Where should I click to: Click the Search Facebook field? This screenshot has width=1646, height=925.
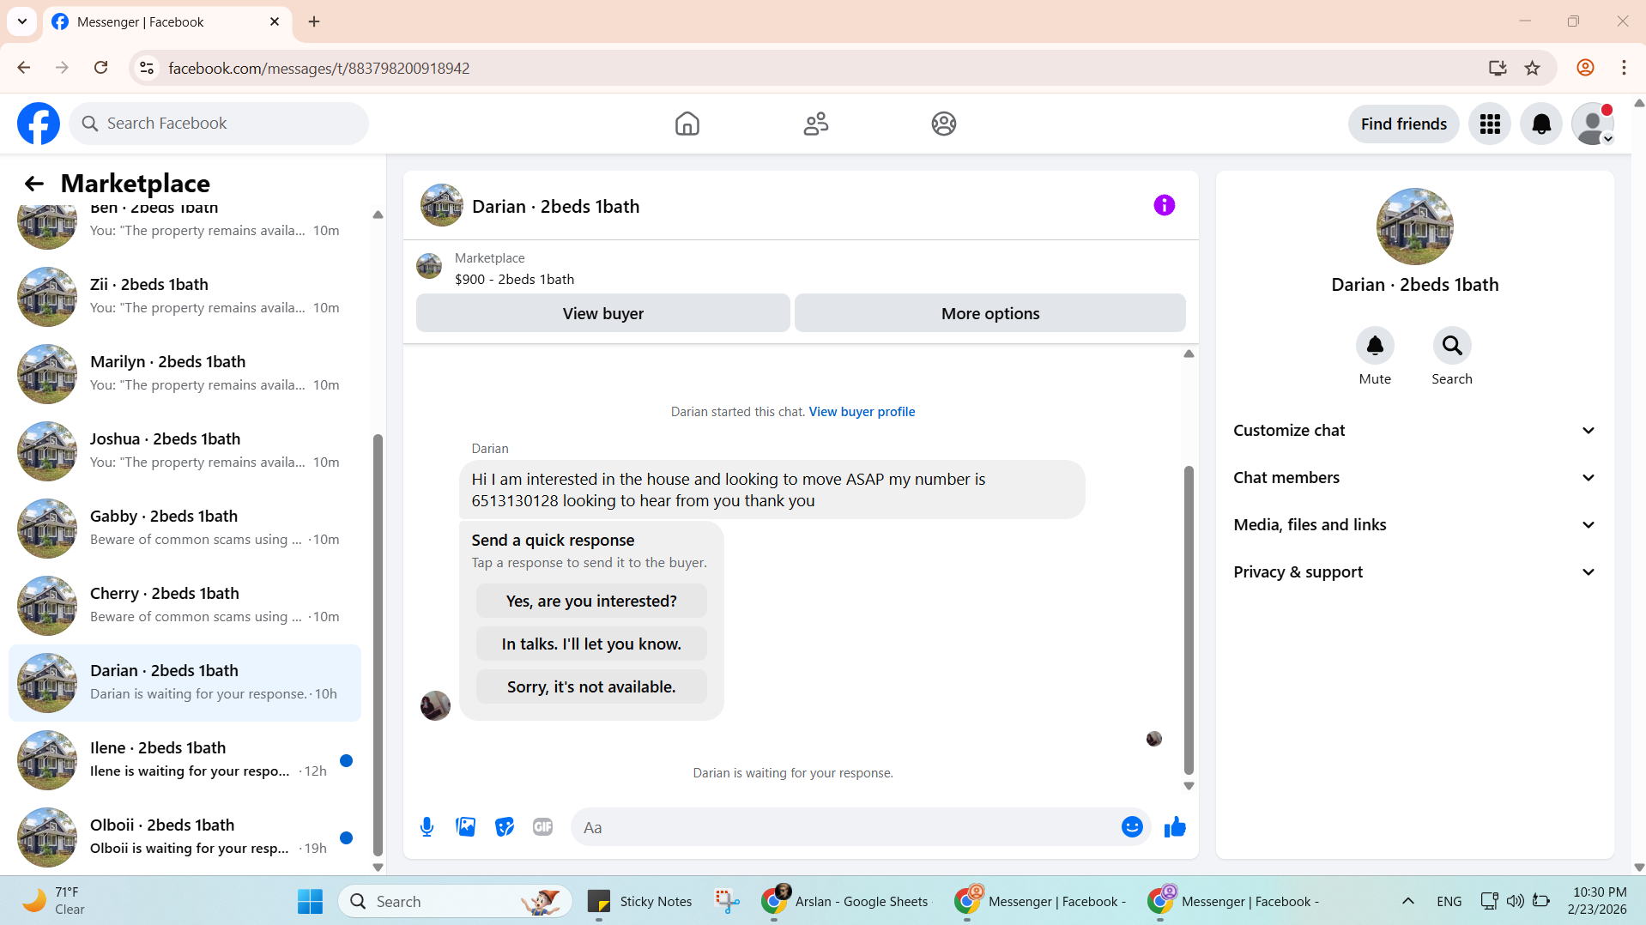pos(219,124)
